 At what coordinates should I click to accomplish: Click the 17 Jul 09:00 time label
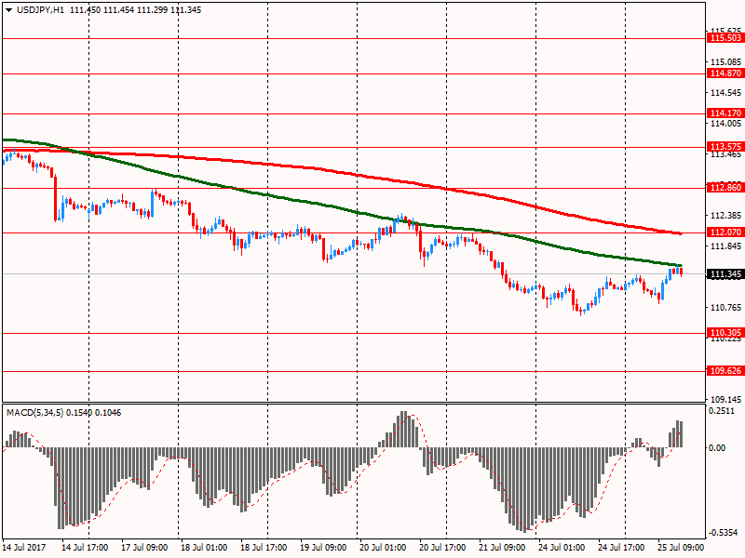coord(145,547)
